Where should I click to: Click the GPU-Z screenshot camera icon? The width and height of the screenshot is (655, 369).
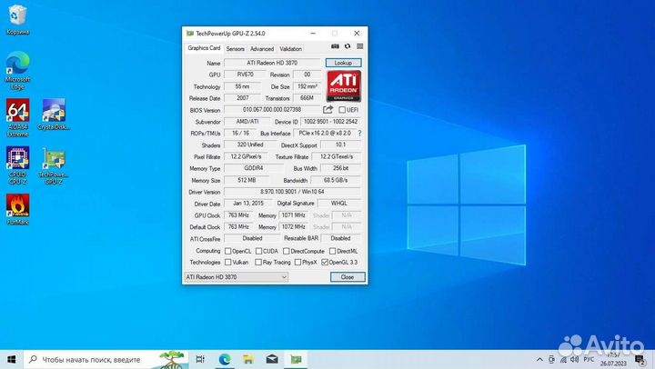(335, 46)
